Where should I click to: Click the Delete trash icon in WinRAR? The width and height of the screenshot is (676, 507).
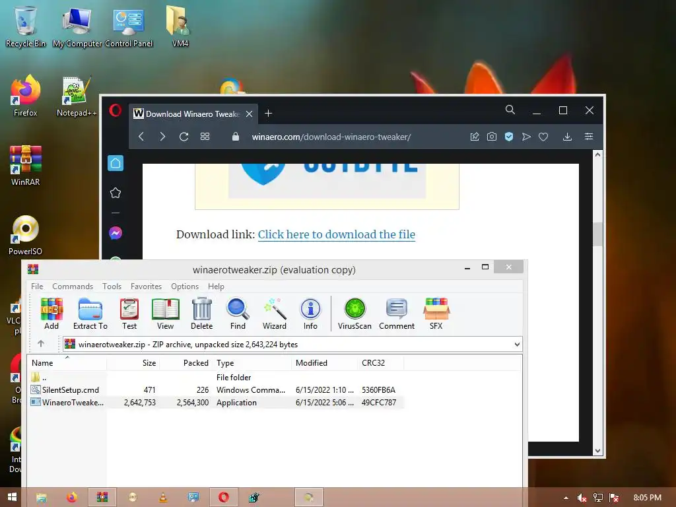click(202, 314)
